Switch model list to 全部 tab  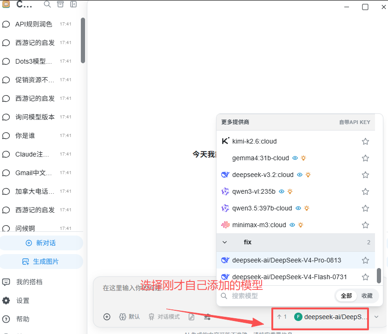(346, 296)
